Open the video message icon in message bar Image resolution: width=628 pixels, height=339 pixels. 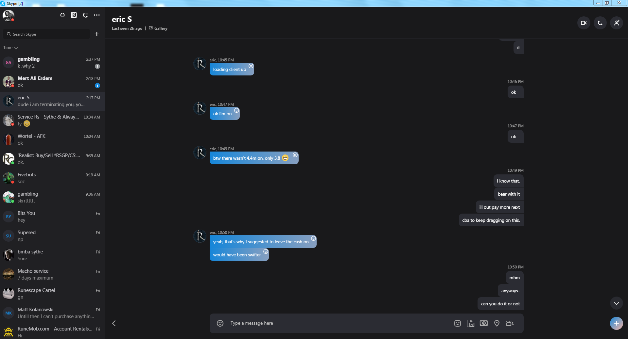click(x=510, y=323)
